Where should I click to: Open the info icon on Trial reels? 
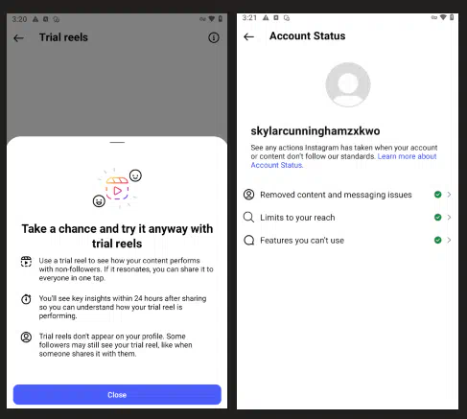click(214, 37)
